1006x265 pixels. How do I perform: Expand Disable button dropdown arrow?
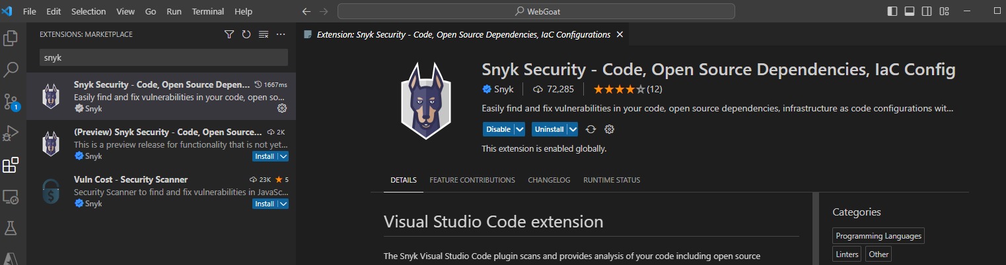point(520,129)
